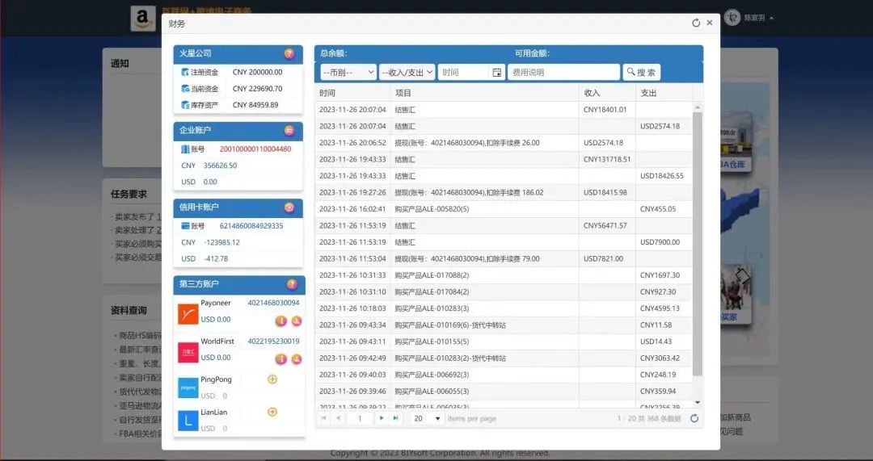Click reload icon in 财务 dialog title bar
This screenshot has height=461, width=873.
696,23
